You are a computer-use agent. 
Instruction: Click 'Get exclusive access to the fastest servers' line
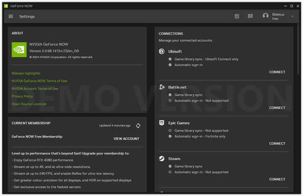[46, 187]
